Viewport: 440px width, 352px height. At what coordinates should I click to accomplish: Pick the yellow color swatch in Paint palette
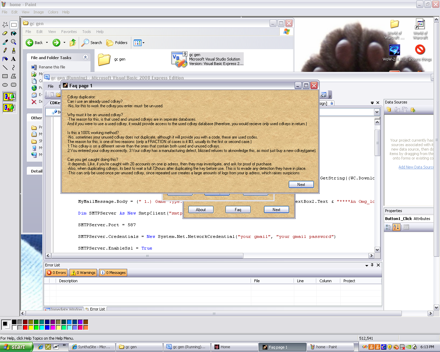[31, 327]
